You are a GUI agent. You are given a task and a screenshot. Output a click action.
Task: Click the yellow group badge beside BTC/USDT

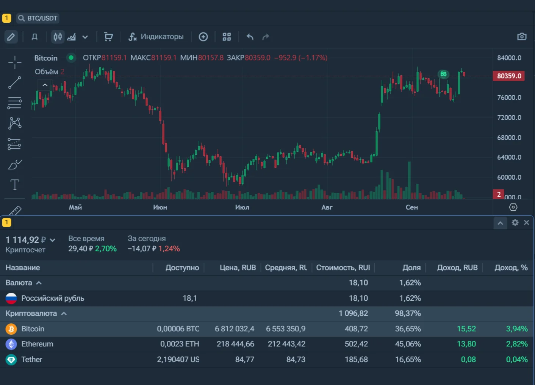[x=6, y=18]
